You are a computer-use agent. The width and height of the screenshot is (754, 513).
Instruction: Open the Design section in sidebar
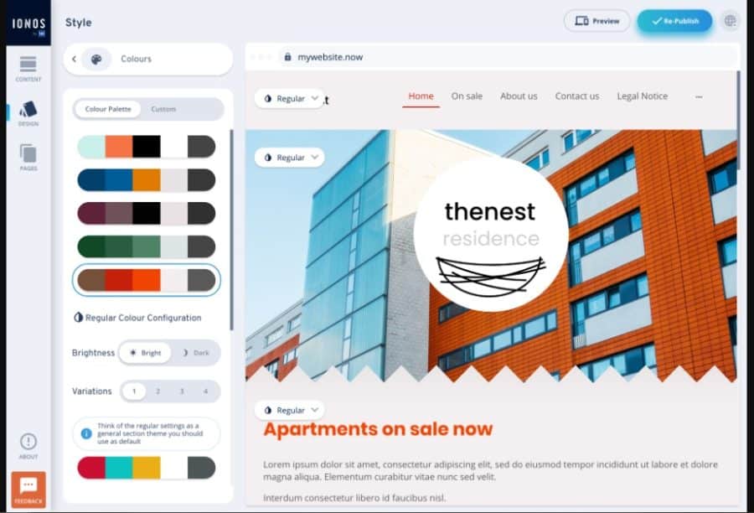28,113
